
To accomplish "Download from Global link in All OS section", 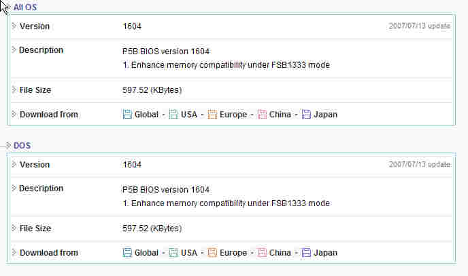I will (146, 115).
